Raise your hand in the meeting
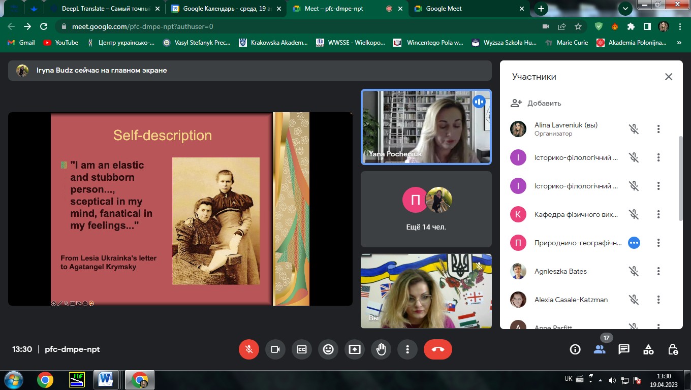Image resolution: width=691 pixels, height=390 pixels. (381, 349)
